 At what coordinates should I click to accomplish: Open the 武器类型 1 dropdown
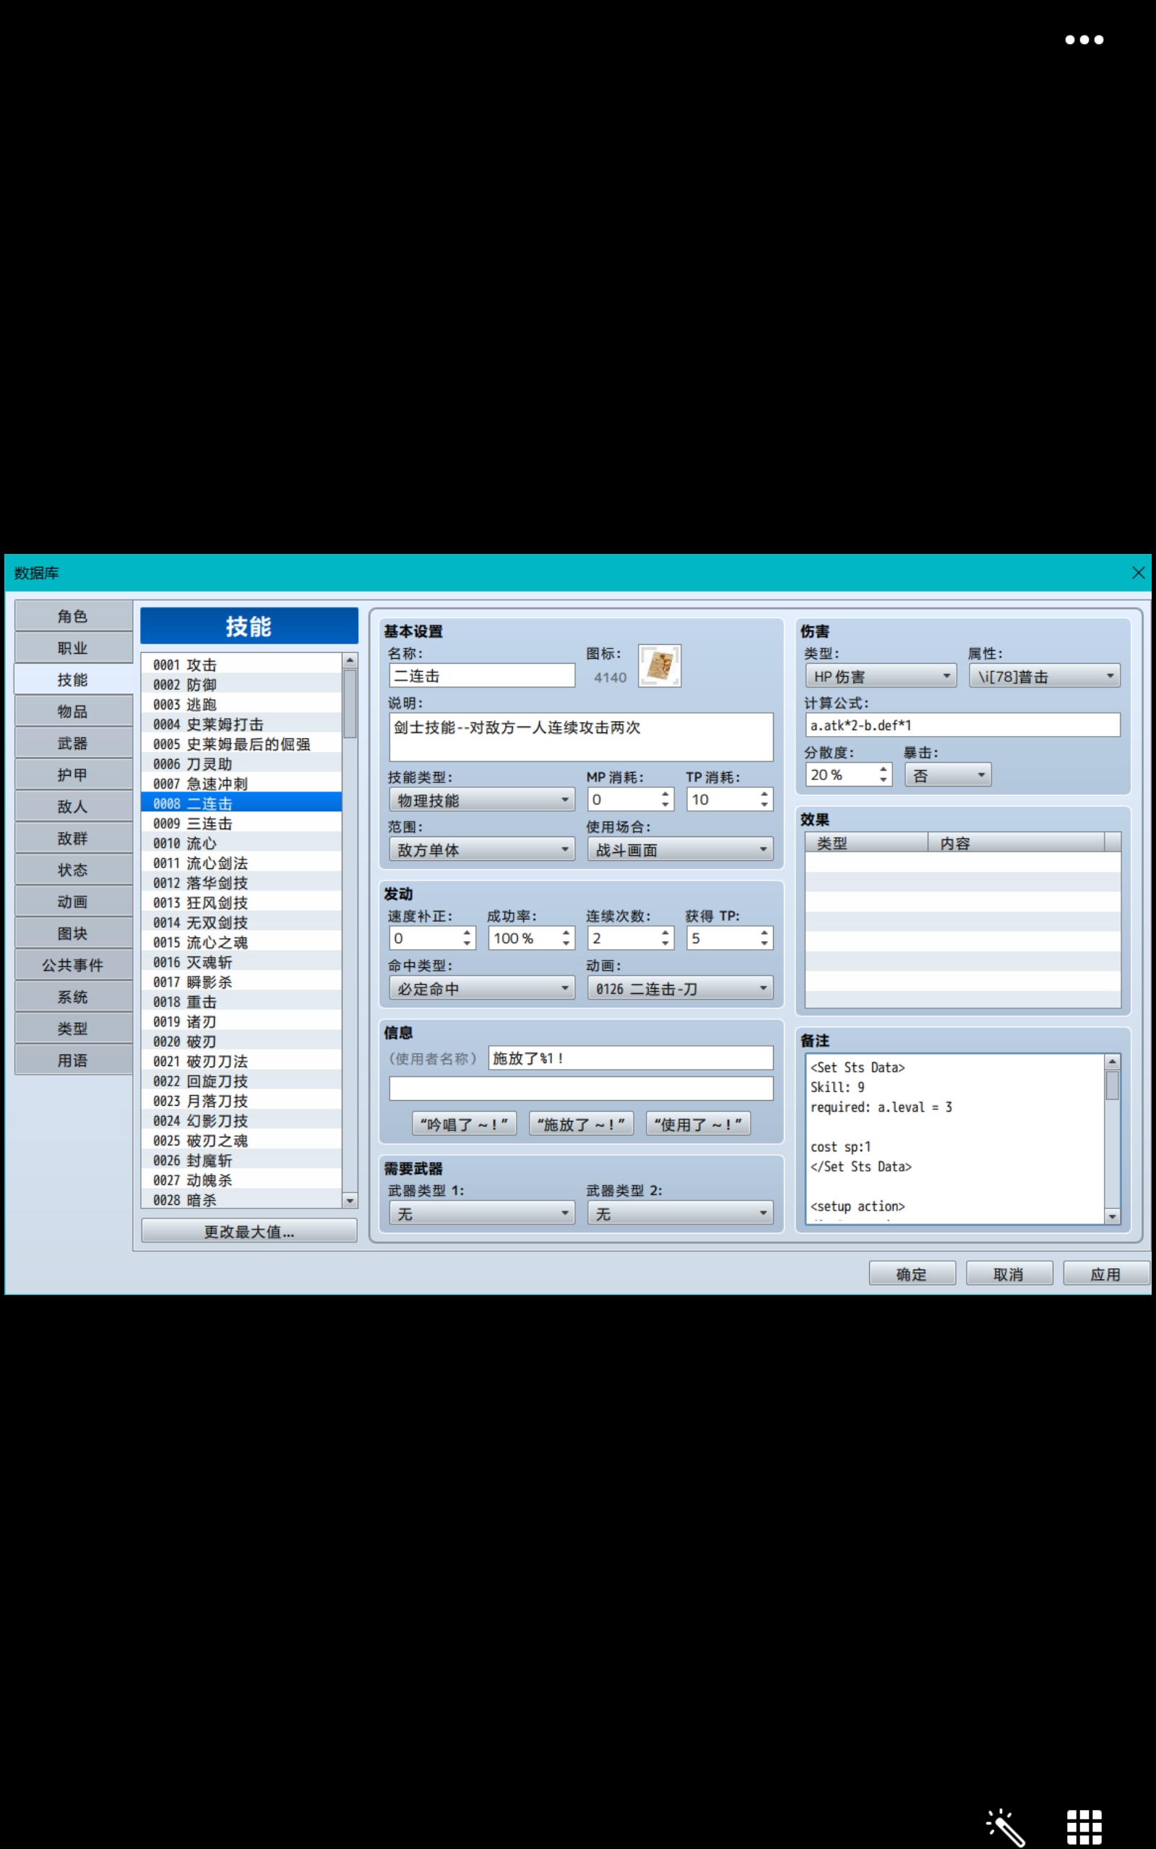tap(482, 1213)
